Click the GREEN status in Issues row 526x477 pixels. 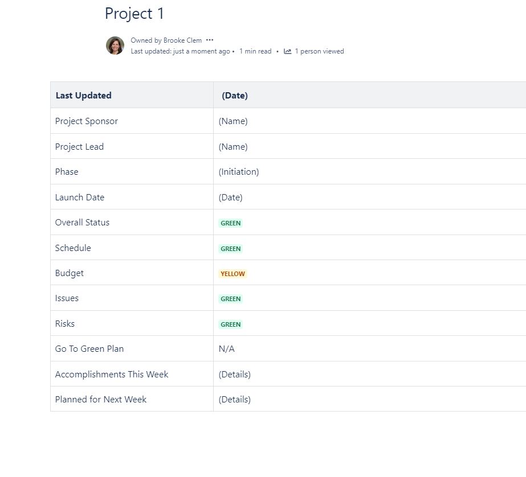coord(230,299)
